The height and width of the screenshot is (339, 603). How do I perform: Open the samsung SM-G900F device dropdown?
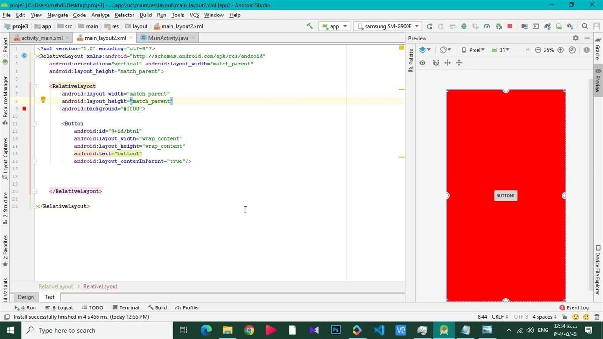388,26
